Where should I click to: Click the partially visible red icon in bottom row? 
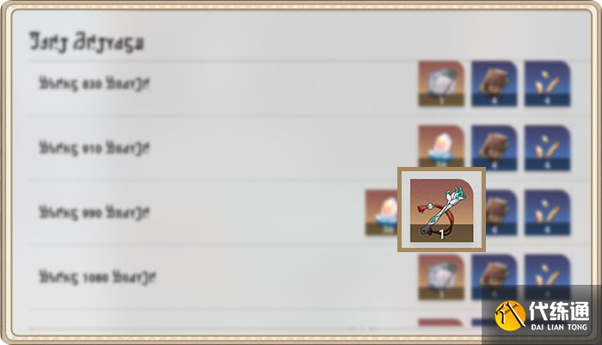(x=440, y=323)
